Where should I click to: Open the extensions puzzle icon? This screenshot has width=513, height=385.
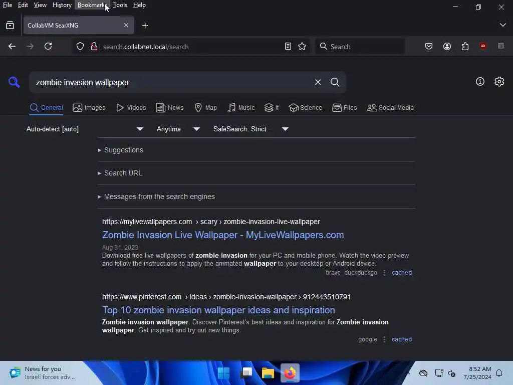[x=465, y=47]
